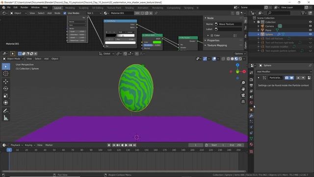Image resolution: width=314 pixels, height=177 pixels.
Task: Open the Render menu
Action: pos(24,8)
